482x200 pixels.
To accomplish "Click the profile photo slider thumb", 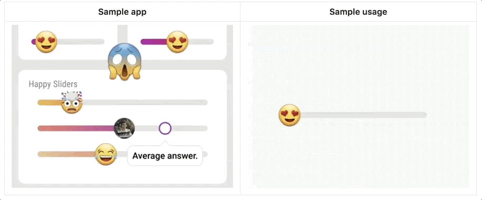I will point(124,128).
